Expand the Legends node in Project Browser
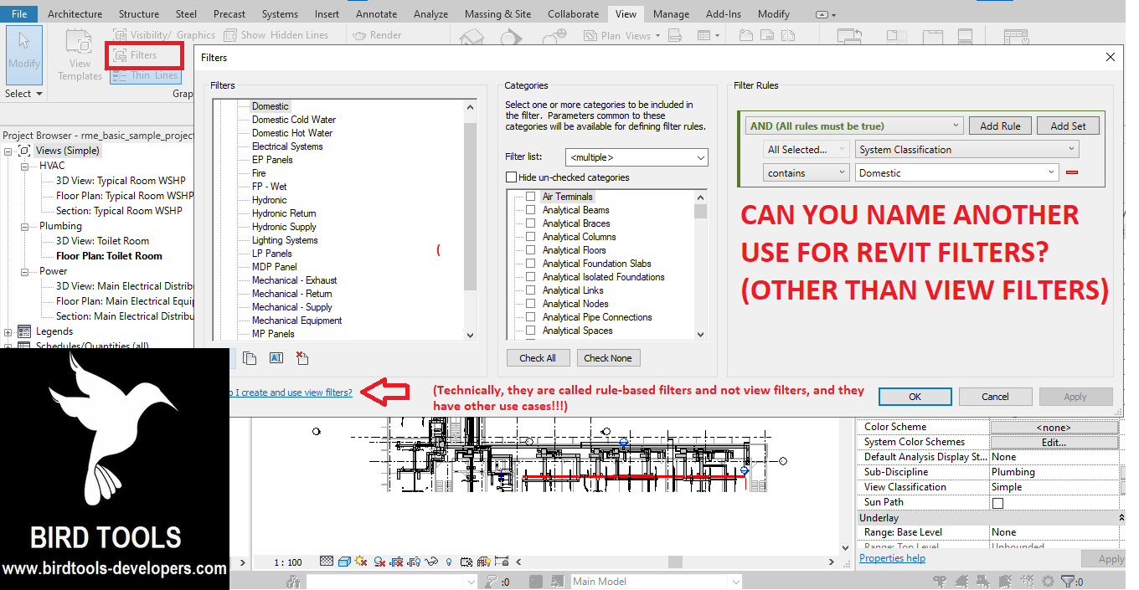The width and height of the screenshot is (1139, 590). 8,331
